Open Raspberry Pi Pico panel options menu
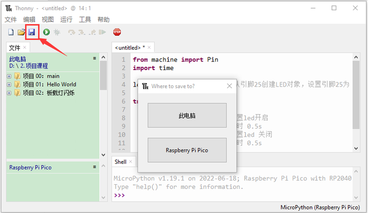Screen dimensions: 368x213 [95, 167]
